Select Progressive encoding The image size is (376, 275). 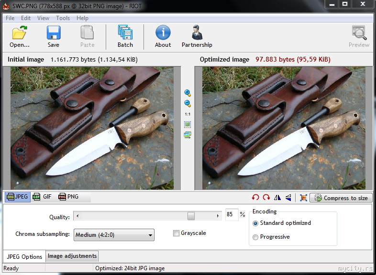255,237
